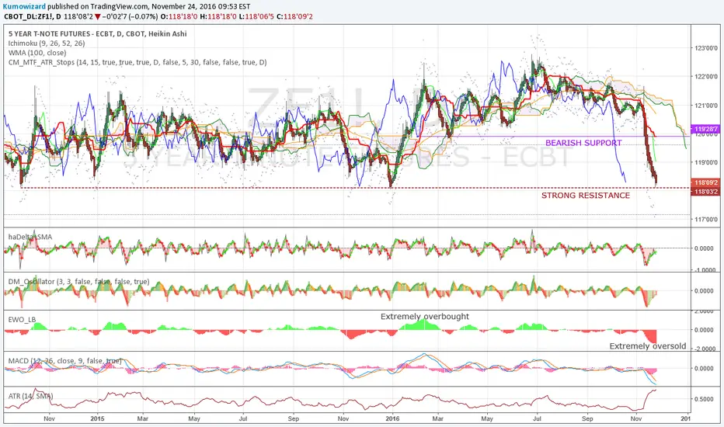Click the 2016 time axis label

(392, 418)
